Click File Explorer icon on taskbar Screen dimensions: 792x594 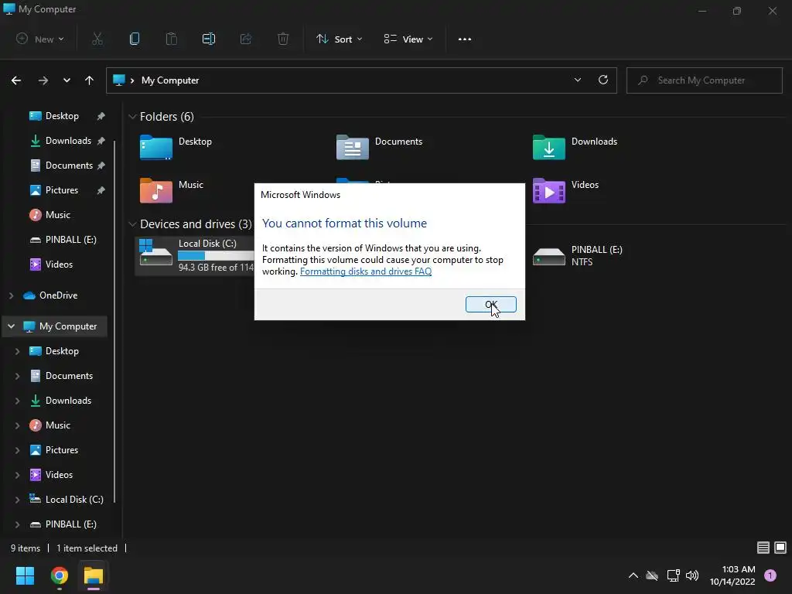pos(94,575)
